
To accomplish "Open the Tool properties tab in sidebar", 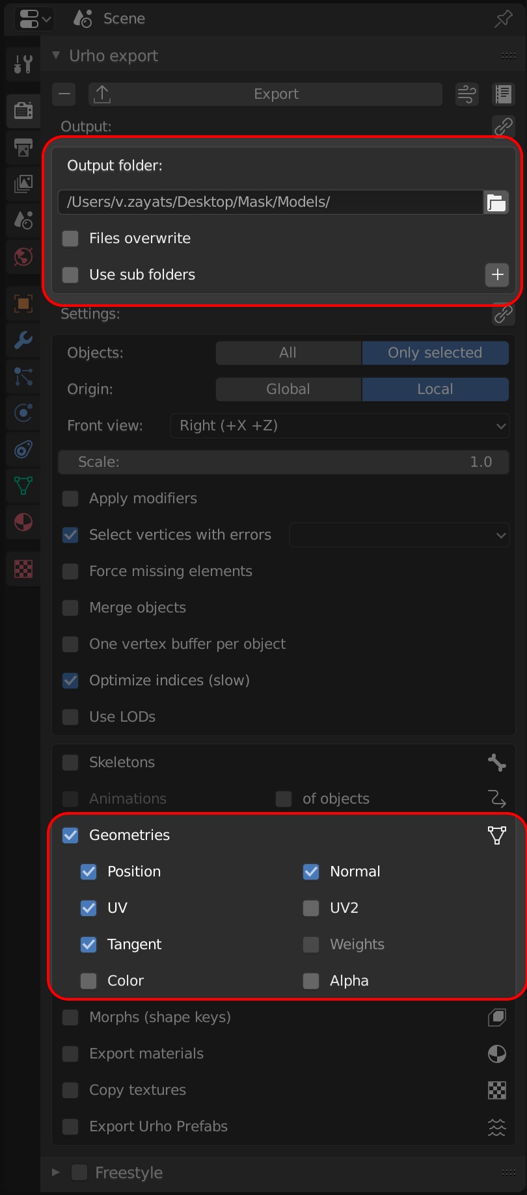I will 23,64.
